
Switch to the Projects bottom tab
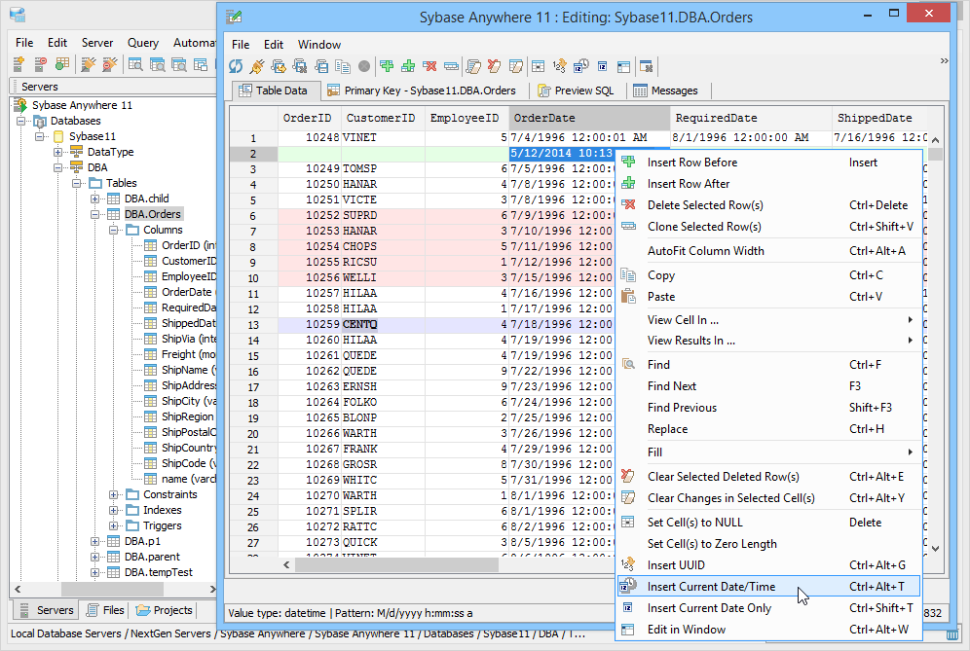(164, 610)
